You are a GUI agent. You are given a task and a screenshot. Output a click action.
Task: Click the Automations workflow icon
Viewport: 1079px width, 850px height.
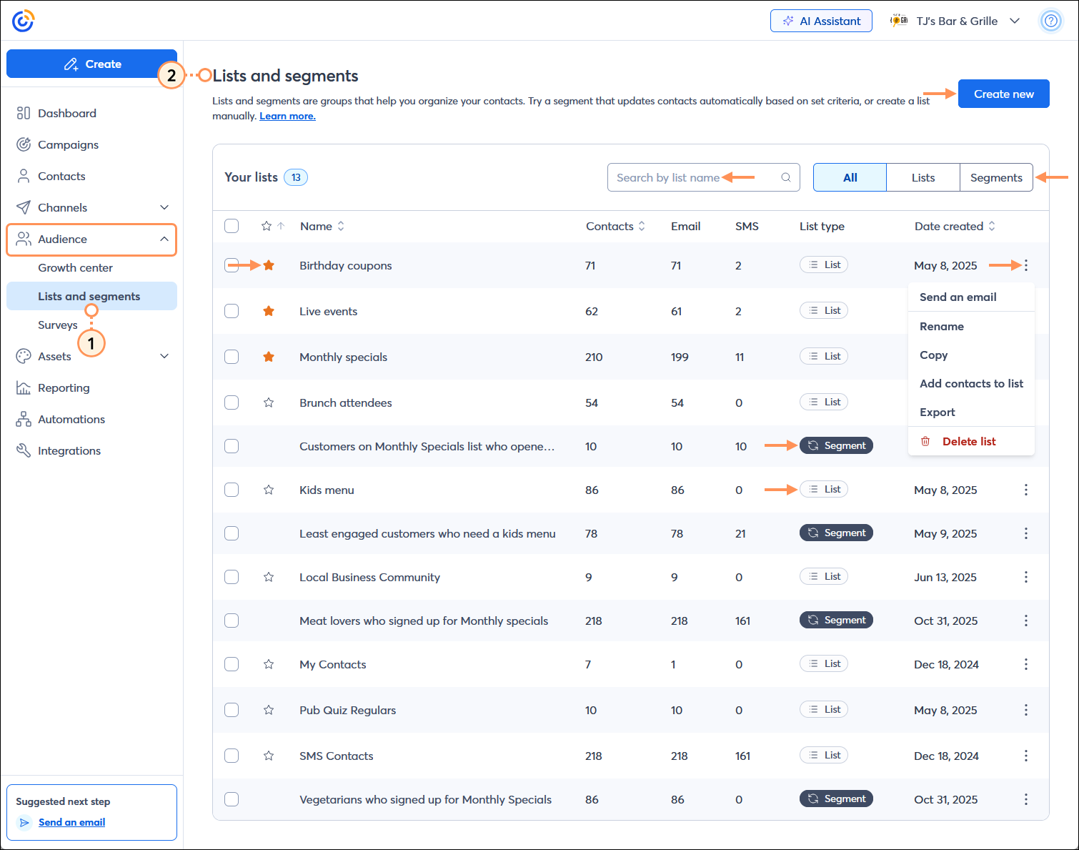(x=24, y=419)
